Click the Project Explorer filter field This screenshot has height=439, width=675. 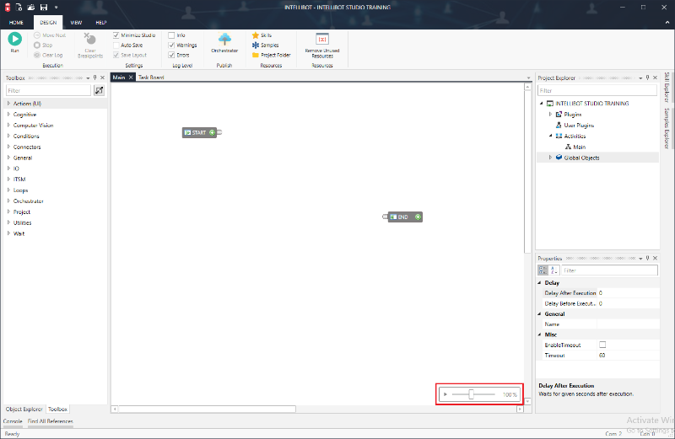597,90
